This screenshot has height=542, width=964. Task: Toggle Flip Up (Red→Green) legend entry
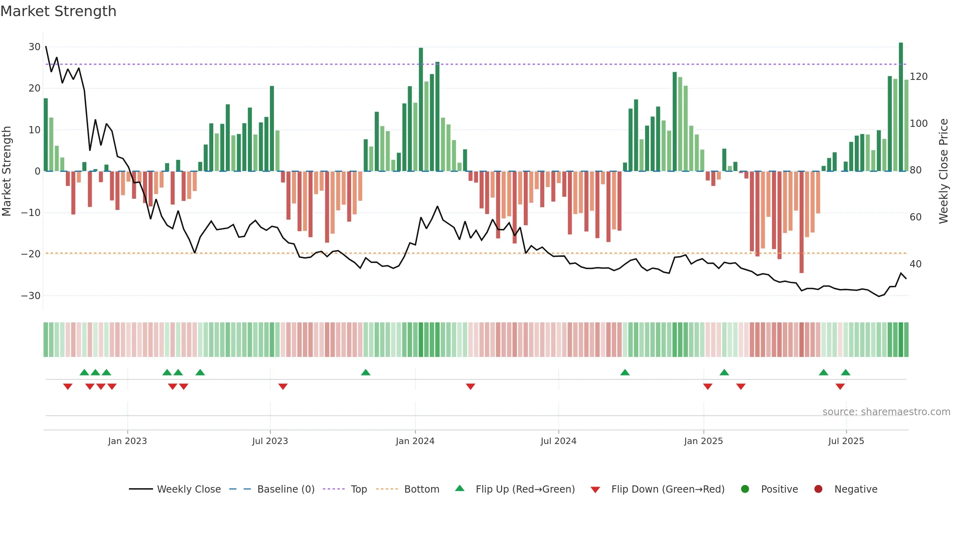pos(515,489)
